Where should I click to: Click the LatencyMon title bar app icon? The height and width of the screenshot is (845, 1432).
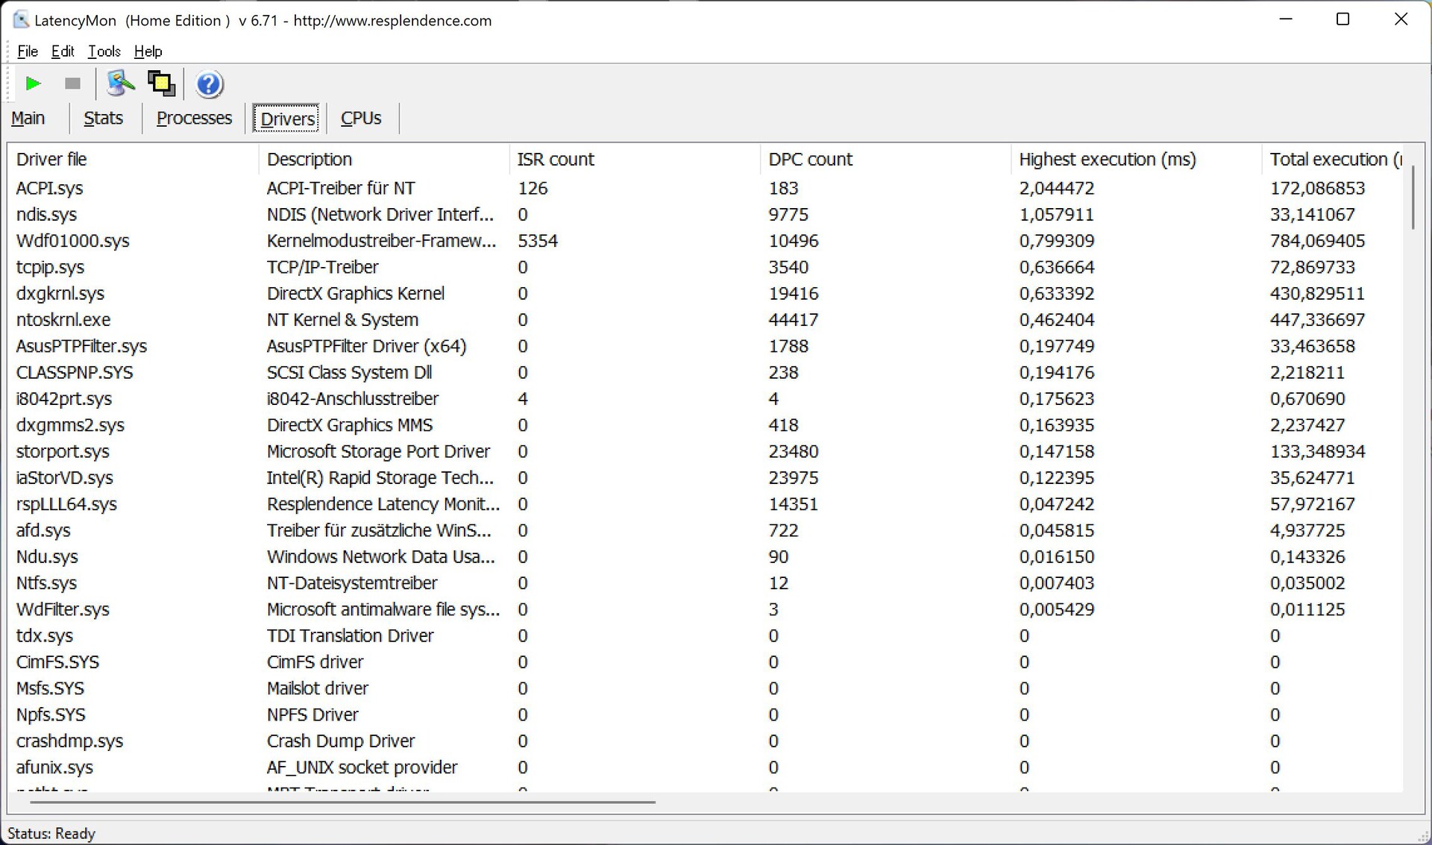tap(21, 20)
